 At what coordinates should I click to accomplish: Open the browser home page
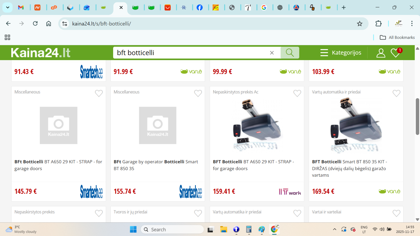coord(49,24)
